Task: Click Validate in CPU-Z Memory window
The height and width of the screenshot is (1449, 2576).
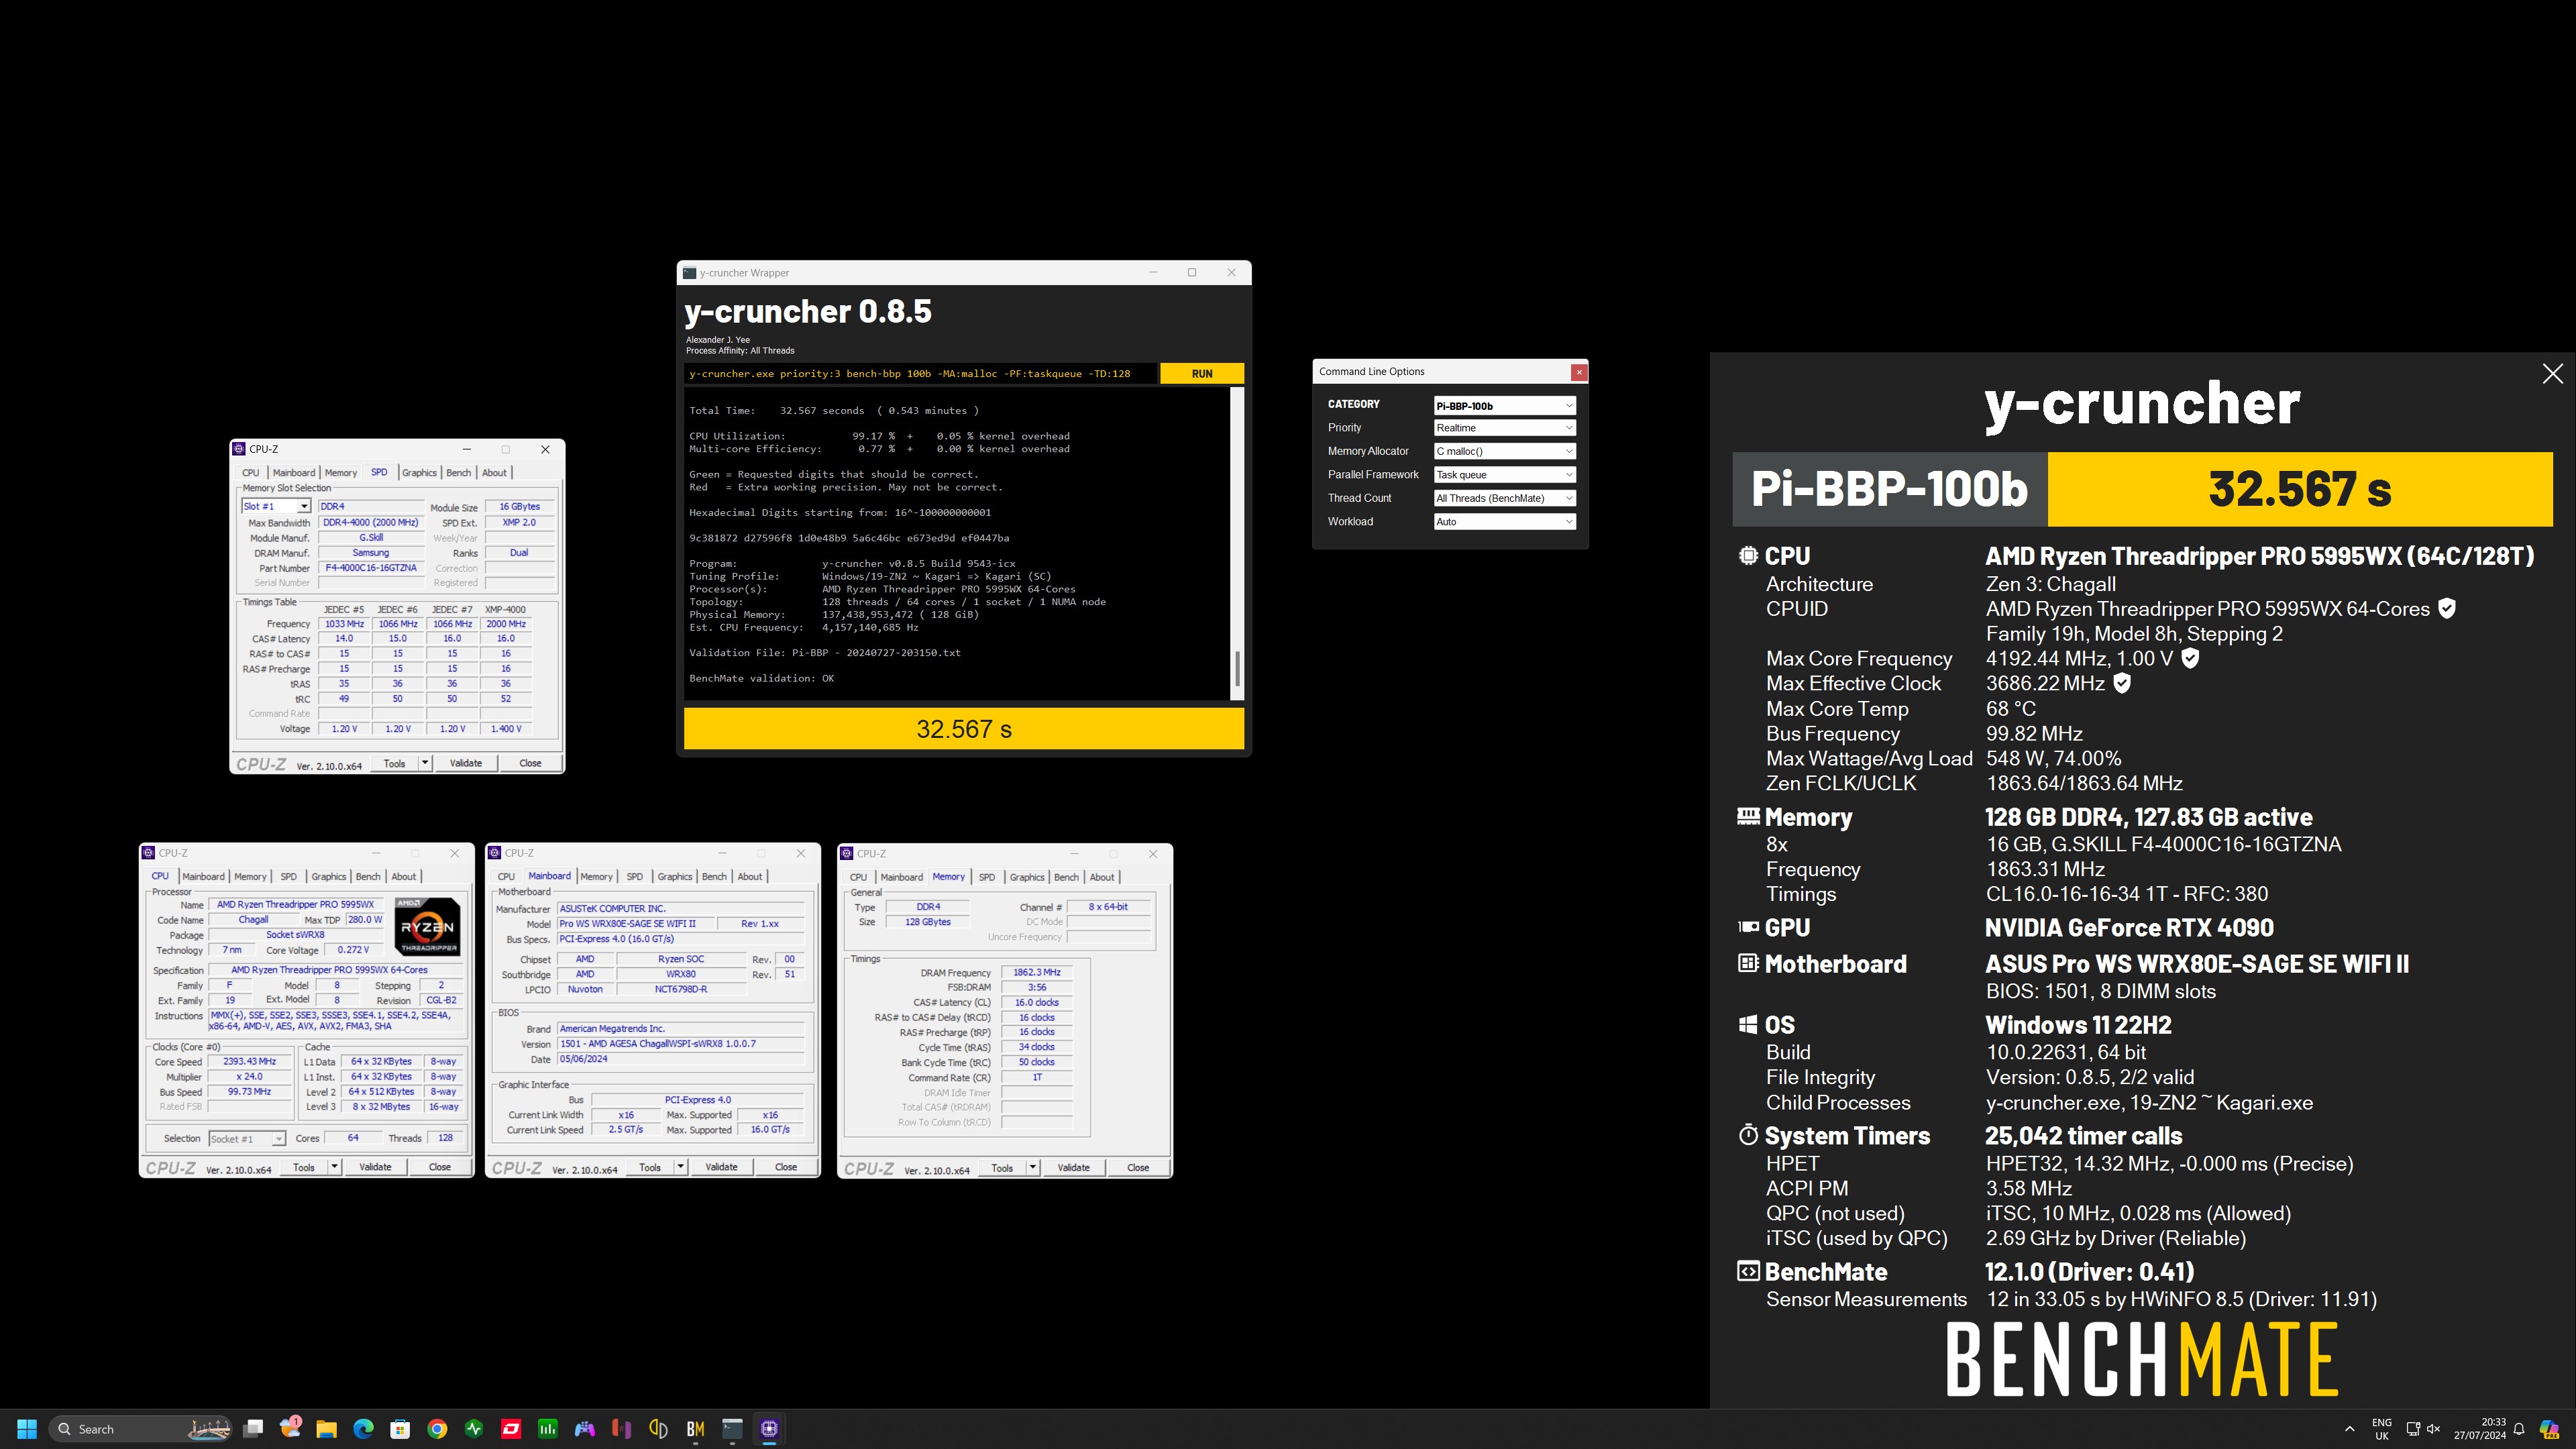Action: coord(1073,1168)
